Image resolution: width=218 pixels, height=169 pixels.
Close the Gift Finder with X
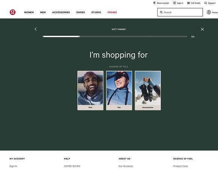[x=202, y=29]
